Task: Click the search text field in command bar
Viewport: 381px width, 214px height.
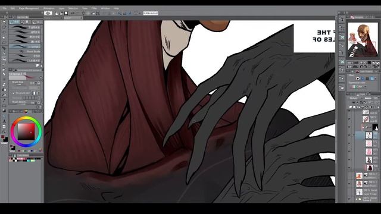Action: (x=151, y=13)
